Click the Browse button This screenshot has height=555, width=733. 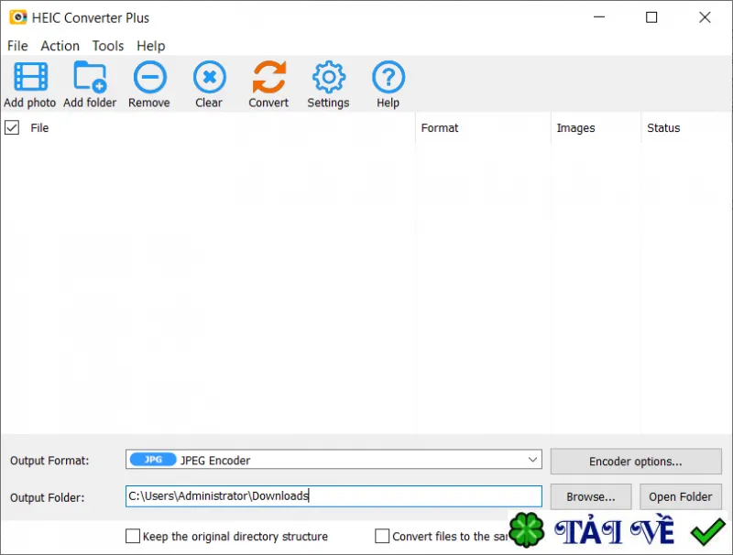point(591,496)
